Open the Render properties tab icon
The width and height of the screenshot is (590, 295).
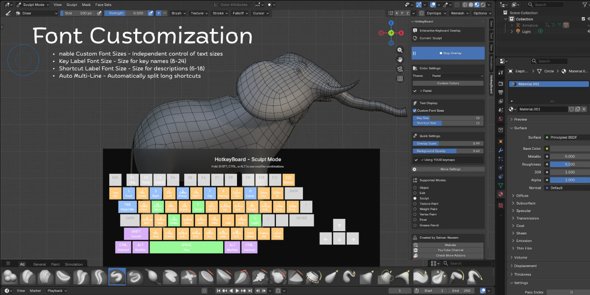(501, 85)
